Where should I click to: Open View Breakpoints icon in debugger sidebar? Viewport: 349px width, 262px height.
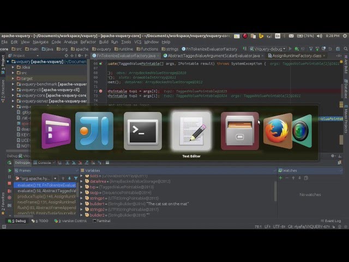(10, 191)
